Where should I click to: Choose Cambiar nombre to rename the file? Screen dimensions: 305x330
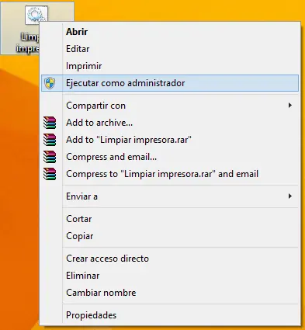pos(170,293)
